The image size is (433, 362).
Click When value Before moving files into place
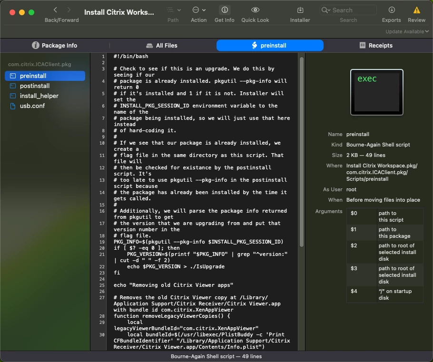(x=383, y=200)
